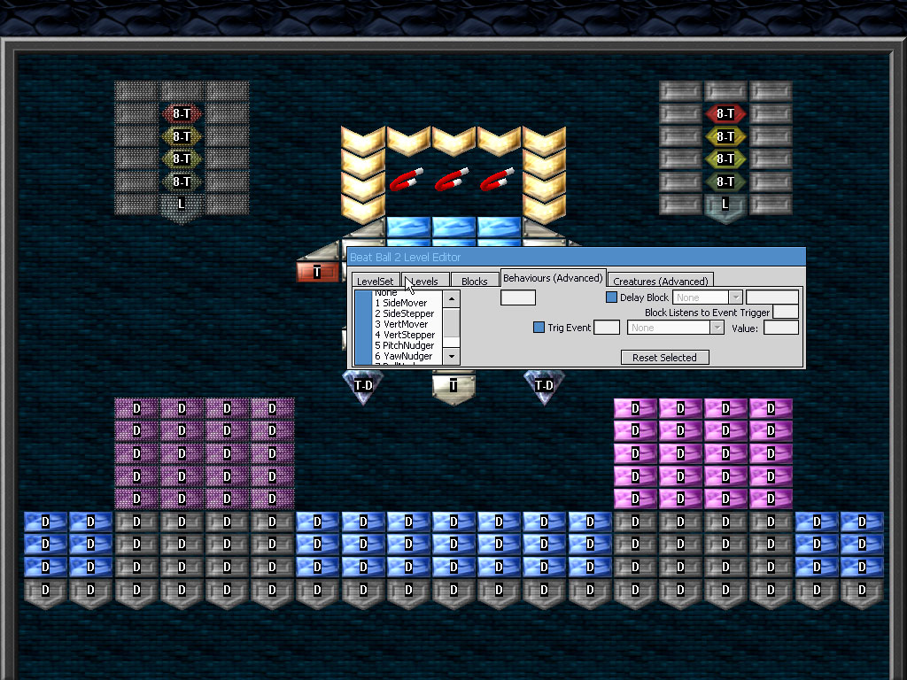
Task: Select the right T-D diamond block
Action: (544, 387)
